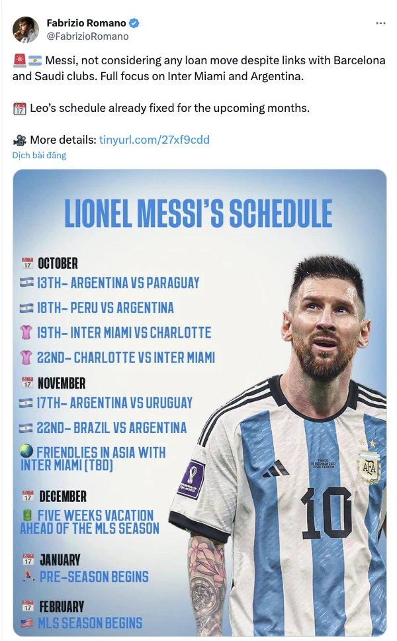Click the Brazil flag beside Brazil vs Argentina
This screenshot has height=641, width=397.
tap(26, 427)
